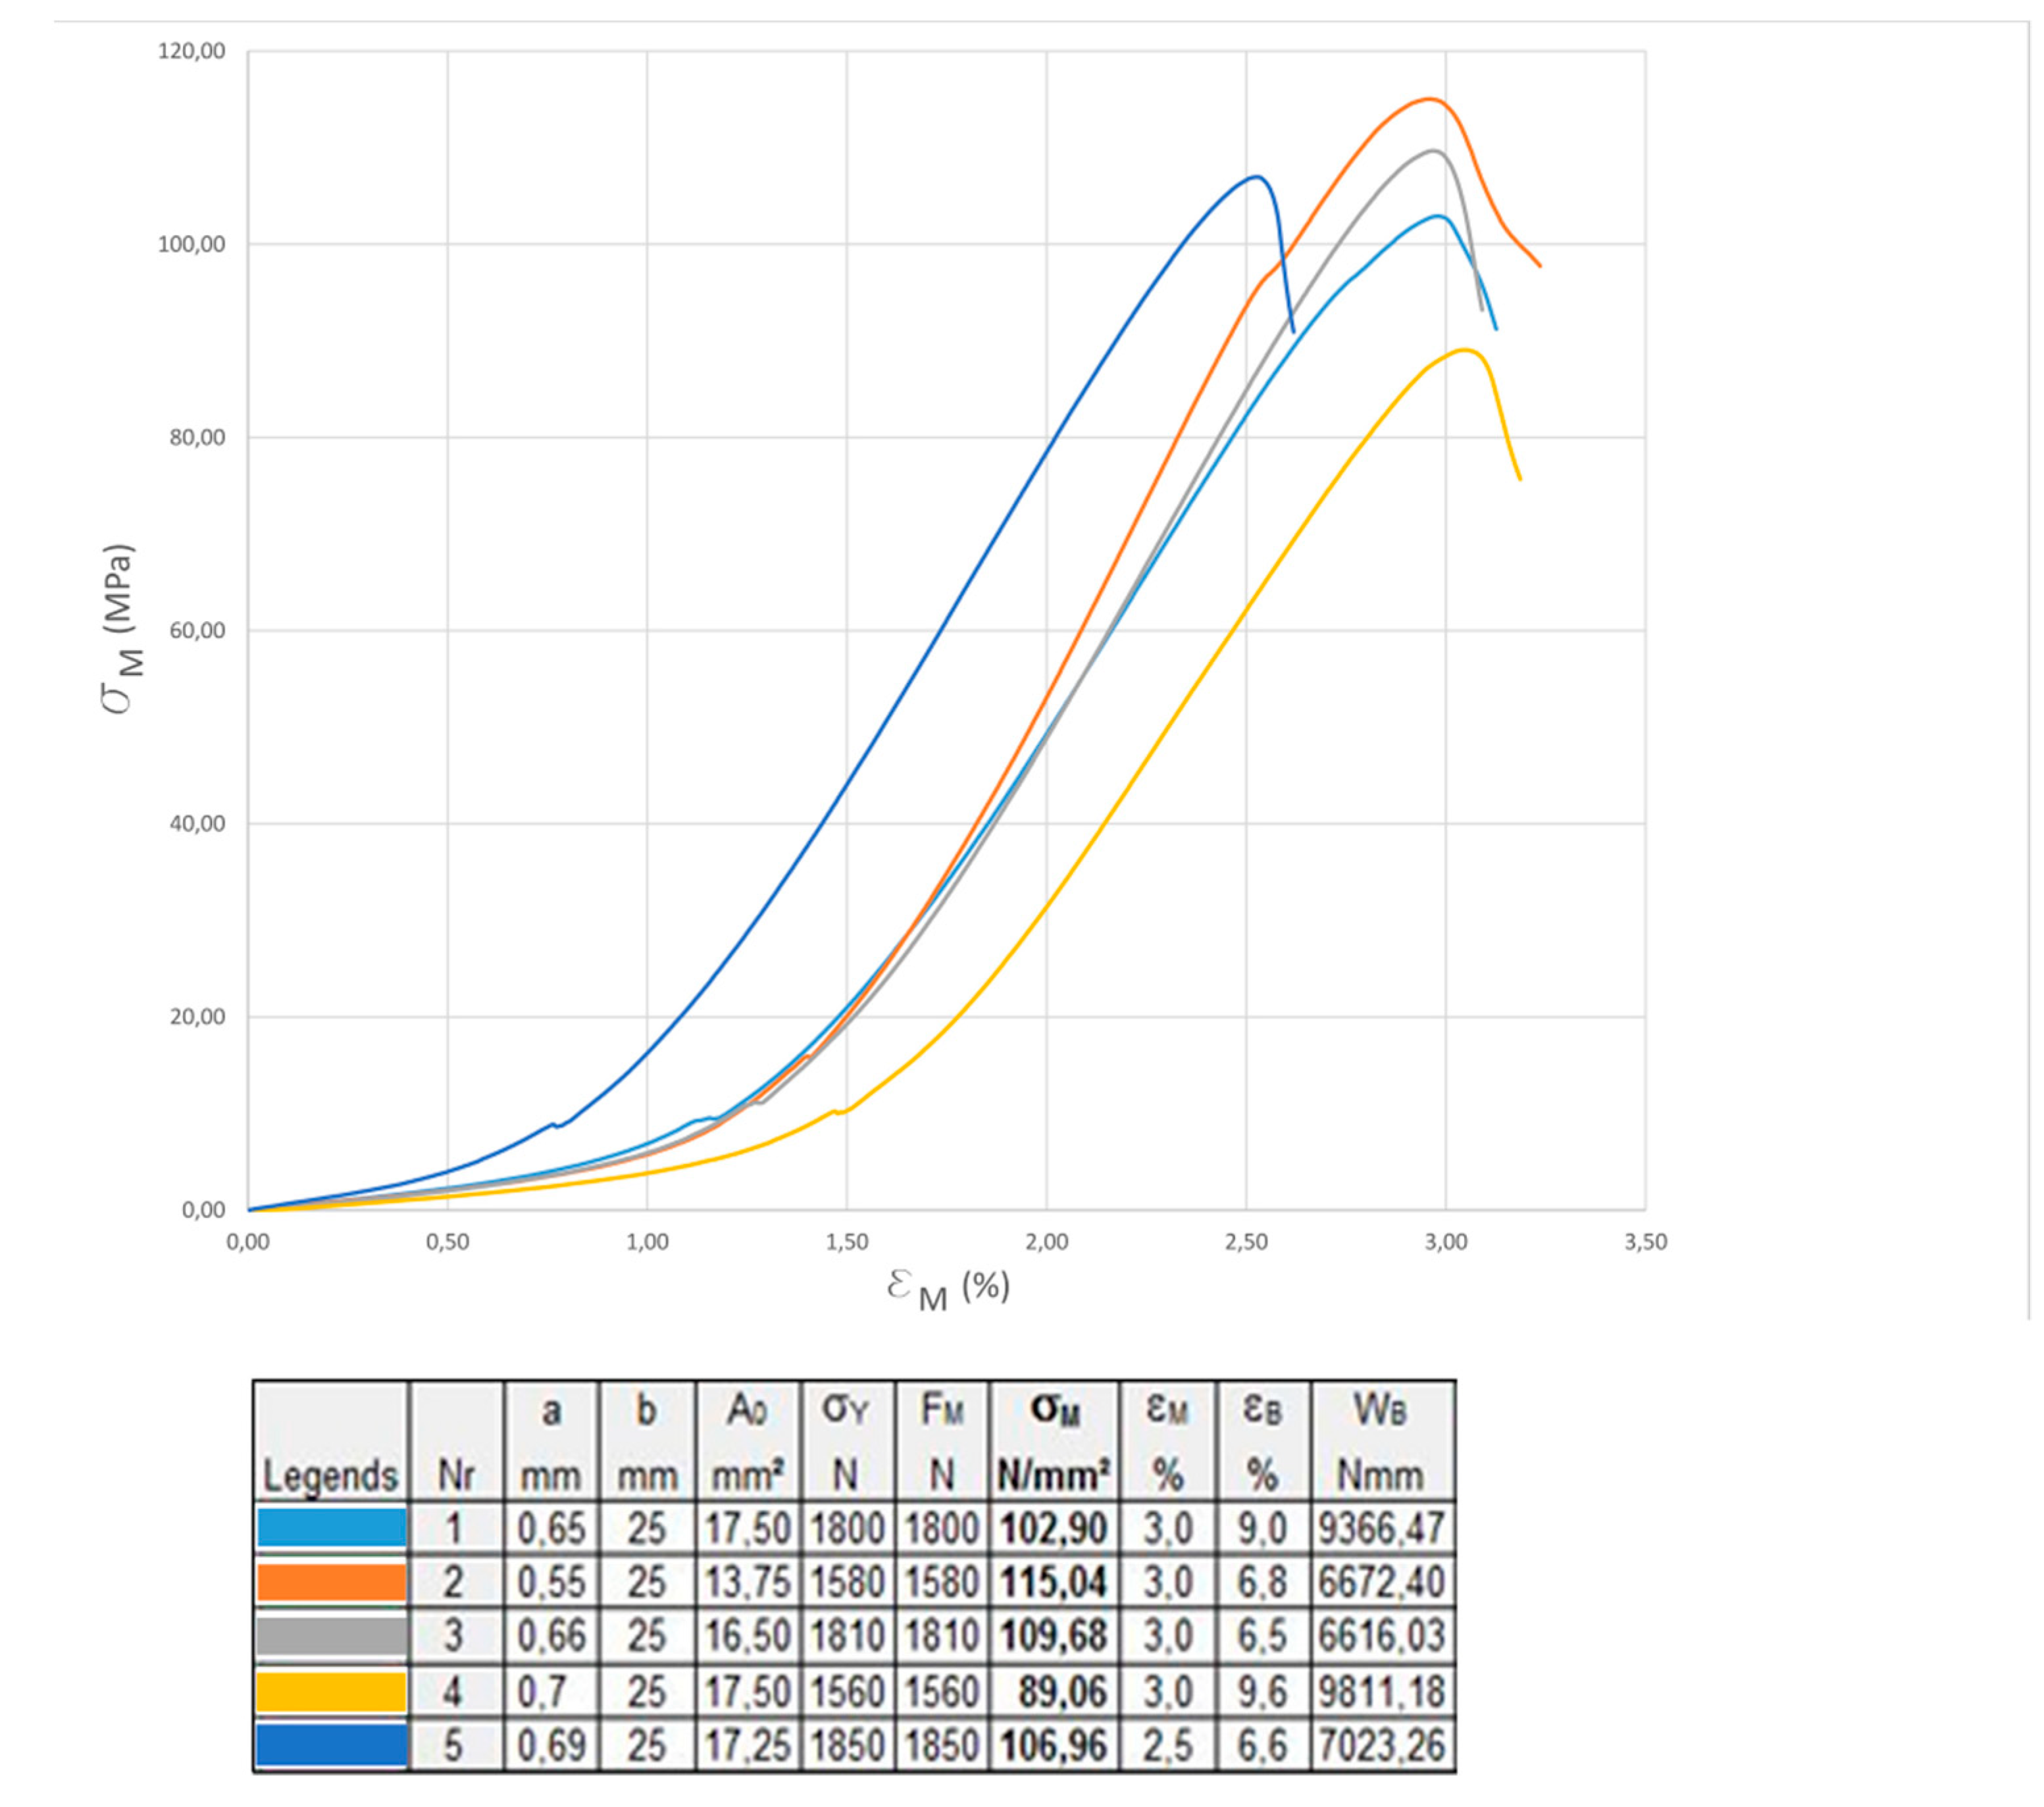Click the 7023,26 cell in the last row
Viewport: 2044px width, 1807px height.
click(1381, 1745)
